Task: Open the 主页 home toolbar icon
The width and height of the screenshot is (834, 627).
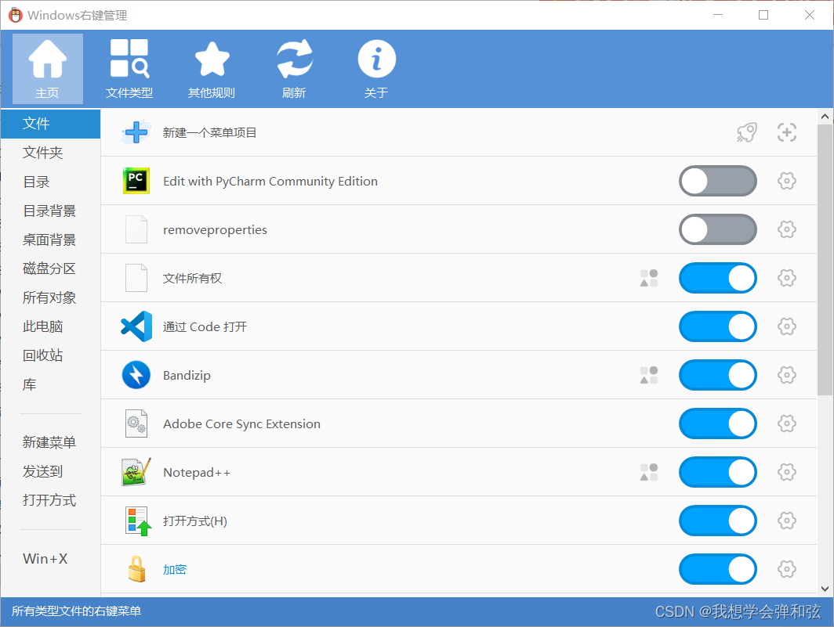Action: point(47,69)
